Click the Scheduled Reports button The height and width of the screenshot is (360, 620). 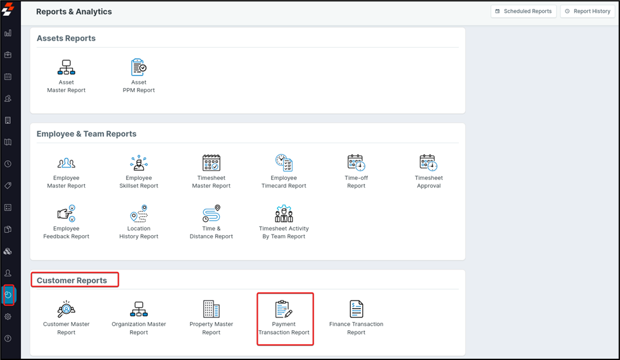(524, 11)
